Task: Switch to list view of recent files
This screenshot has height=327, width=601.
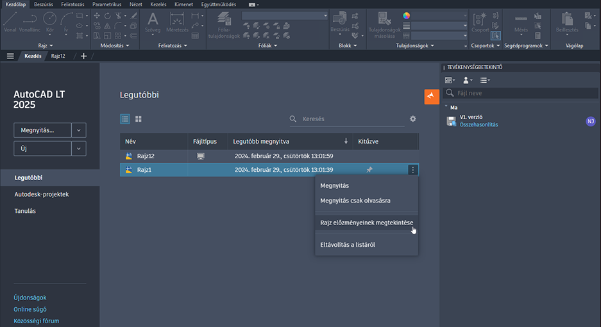Action: tap(125, 119)
